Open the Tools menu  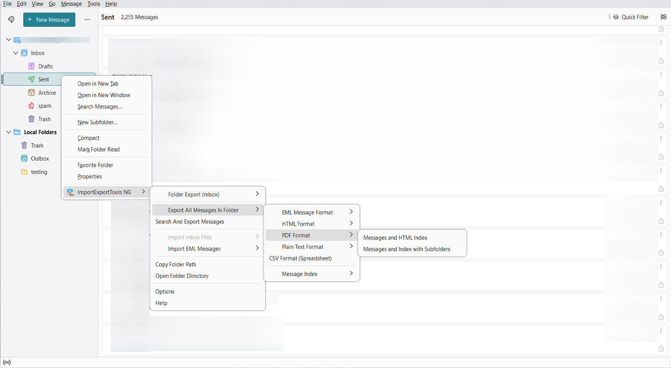(x=93, y=4)
